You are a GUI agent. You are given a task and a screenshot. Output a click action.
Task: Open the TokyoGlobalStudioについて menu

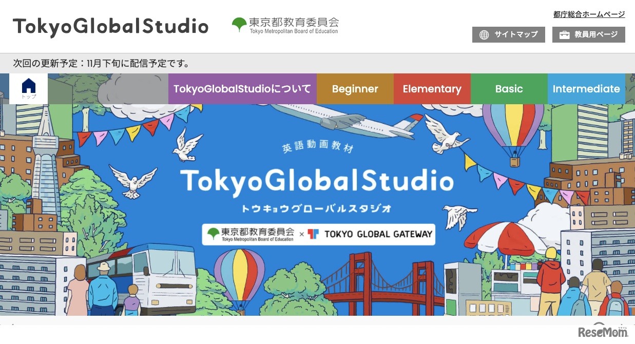(x=243, y=88)
